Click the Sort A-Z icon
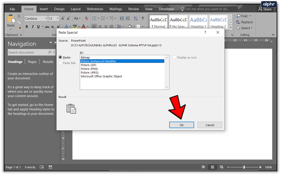This screenshot has width=281, height=175. click(136, 18)
